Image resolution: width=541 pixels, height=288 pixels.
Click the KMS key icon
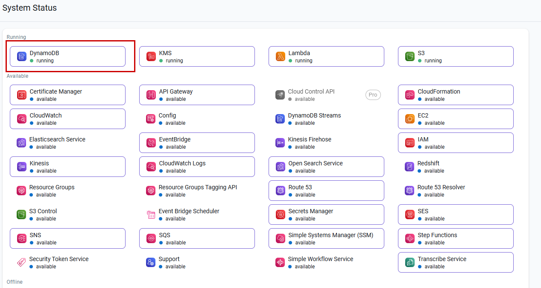point(151,56)
